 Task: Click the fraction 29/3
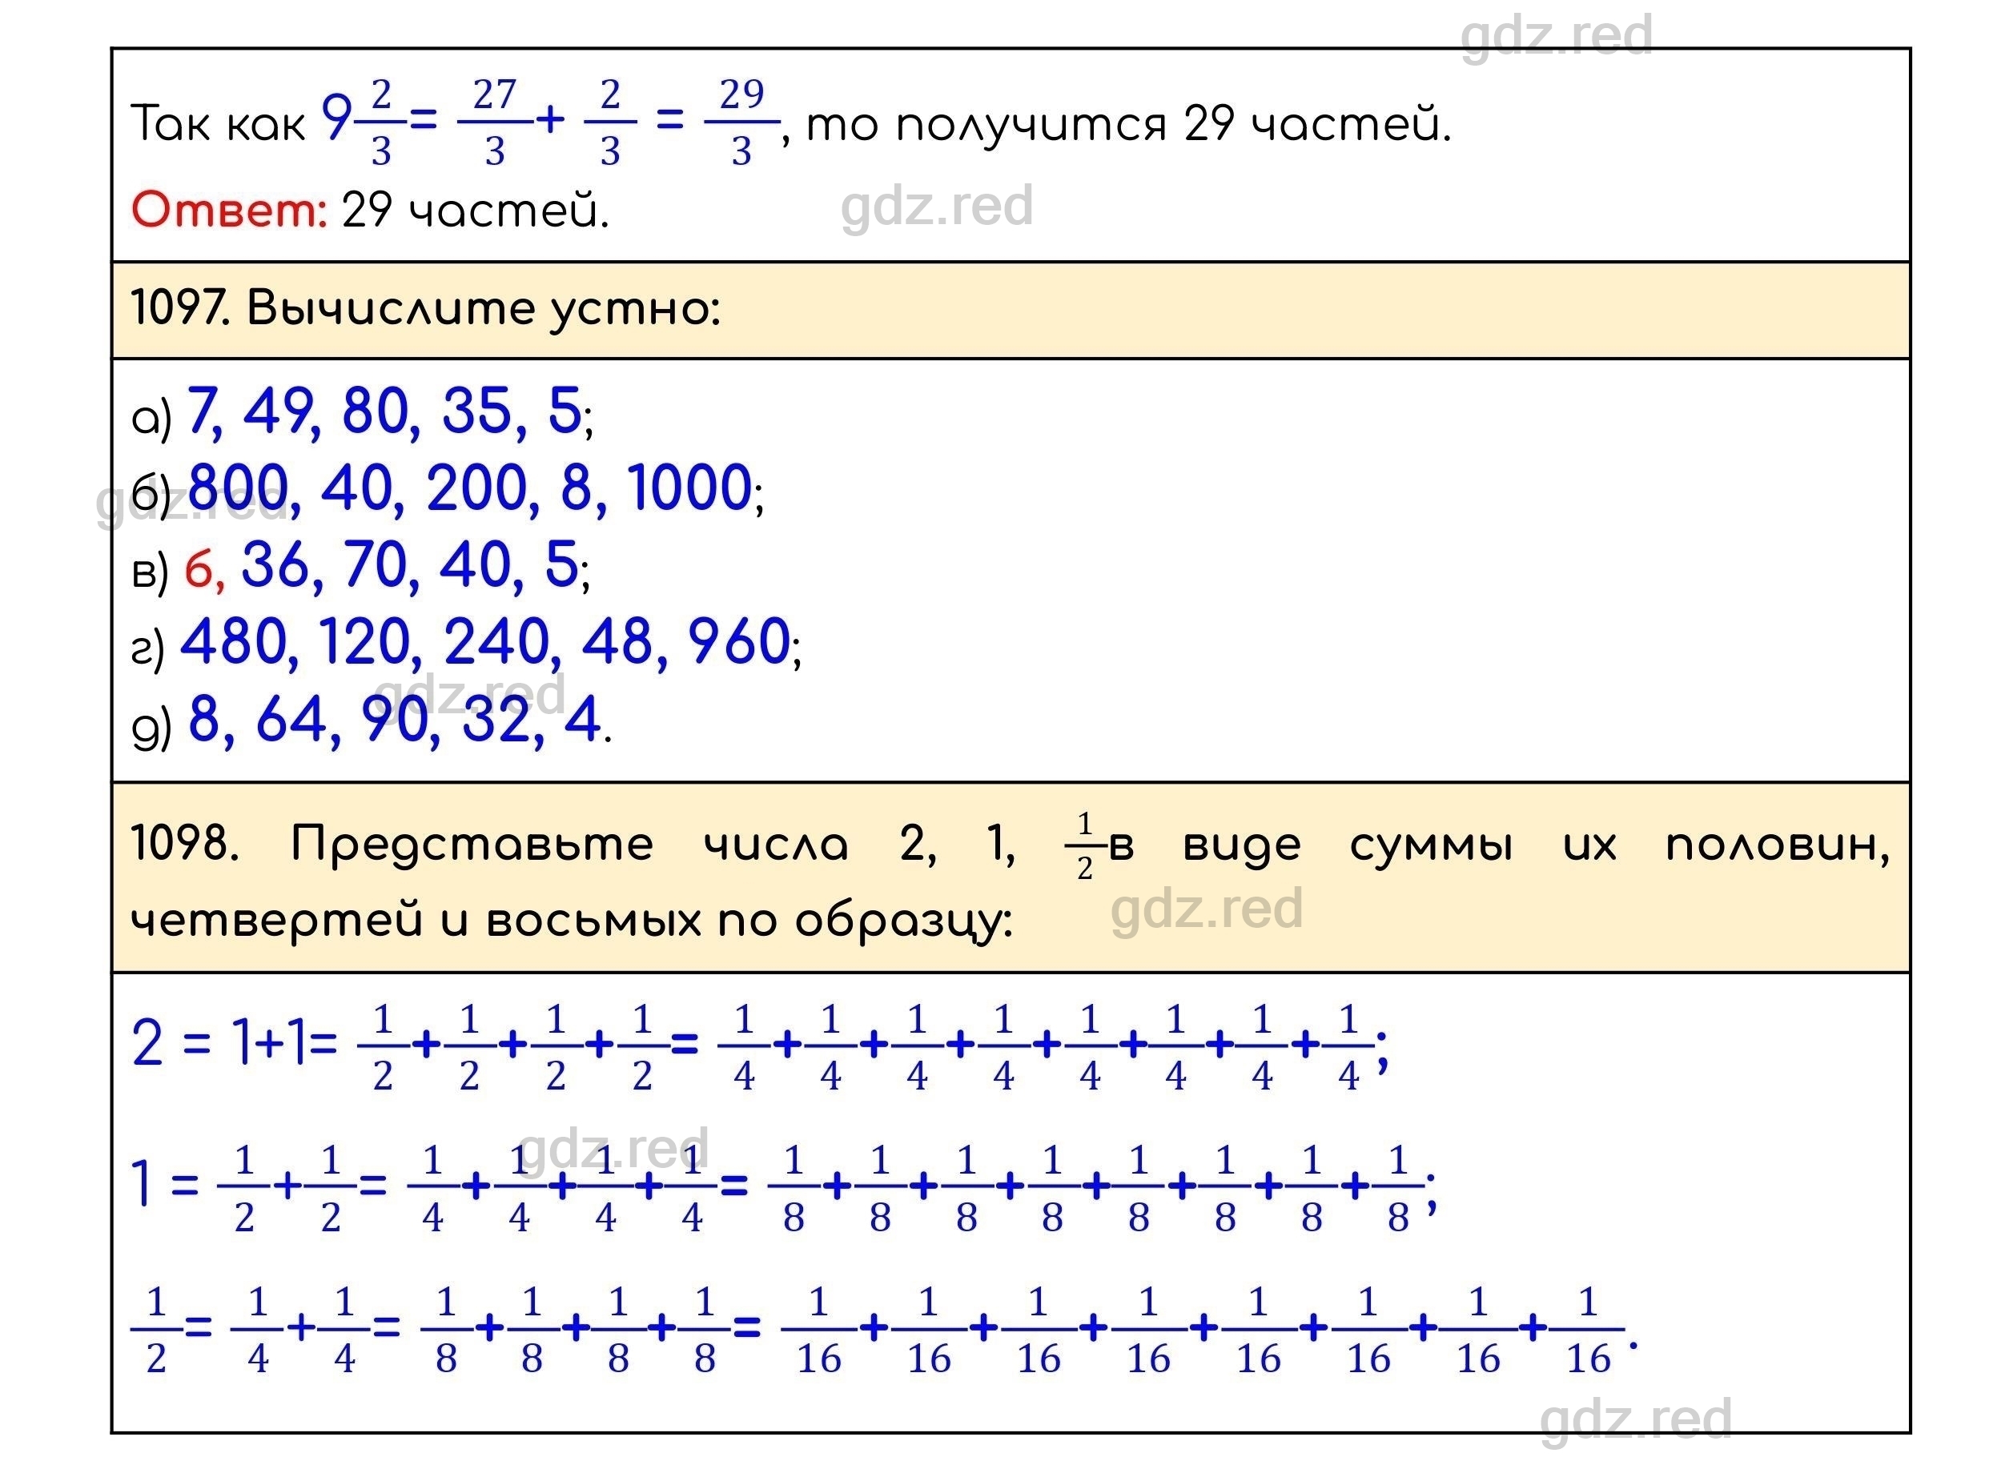coord(741,122)
